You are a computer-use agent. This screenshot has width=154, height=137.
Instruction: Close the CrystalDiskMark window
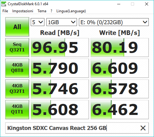pyautogui.click(x=147, y=4)
